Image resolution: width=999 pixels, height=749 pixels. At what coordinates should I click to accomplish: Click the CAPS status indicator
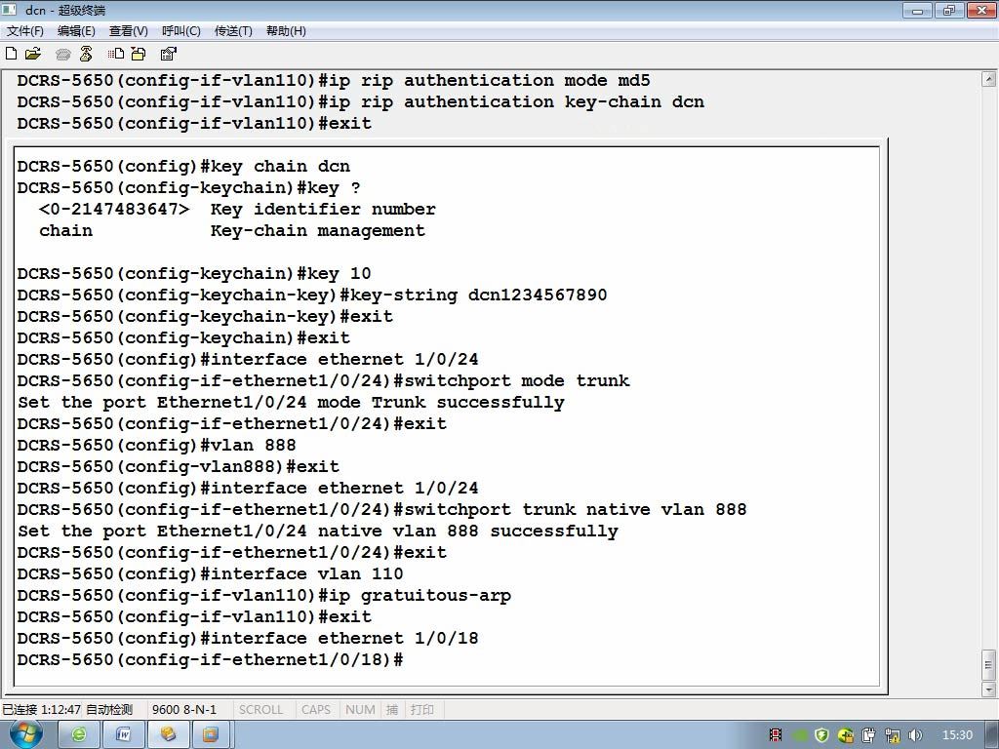click(x=316, y=710)
